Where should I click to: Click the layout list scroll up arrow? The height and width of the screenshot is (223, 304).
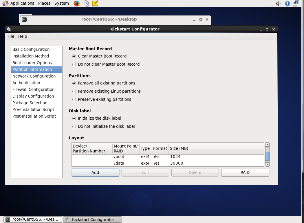tap(267, 144)
